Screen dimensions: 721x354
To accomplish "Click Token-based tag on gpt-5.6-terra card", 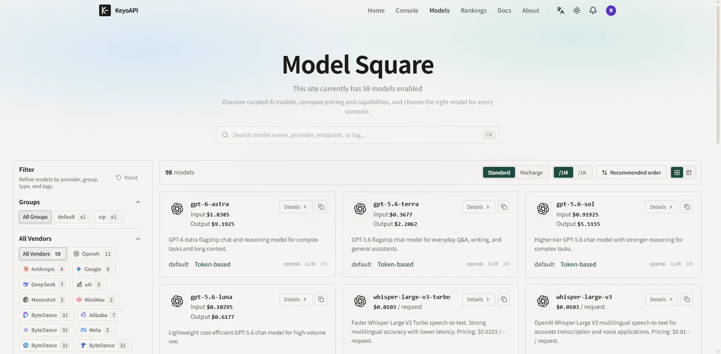I will 395,264.
